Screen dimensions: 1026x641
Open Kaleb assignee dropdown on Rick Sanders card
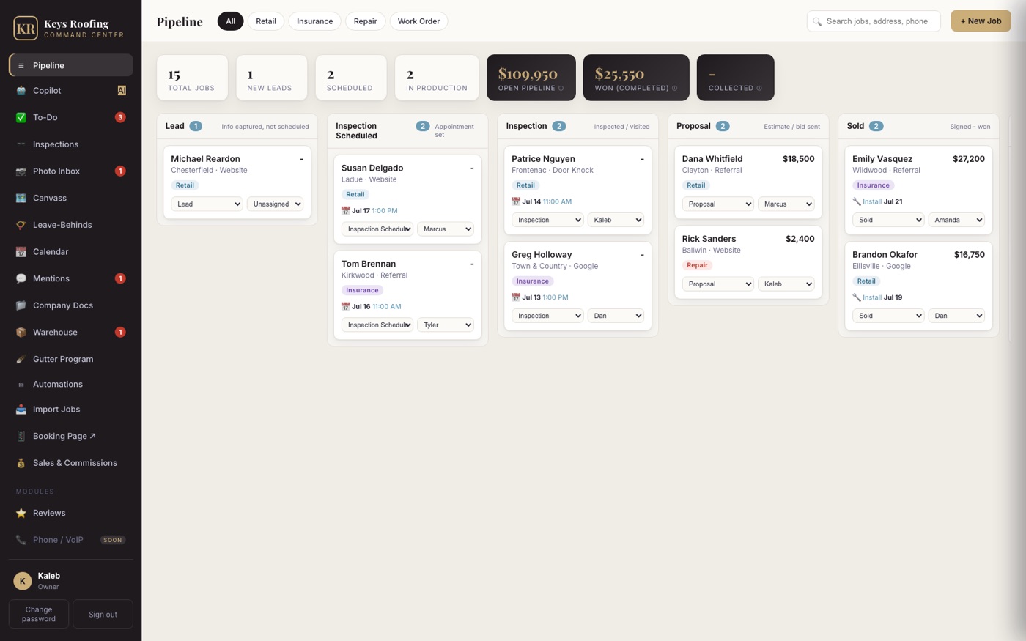786,284
